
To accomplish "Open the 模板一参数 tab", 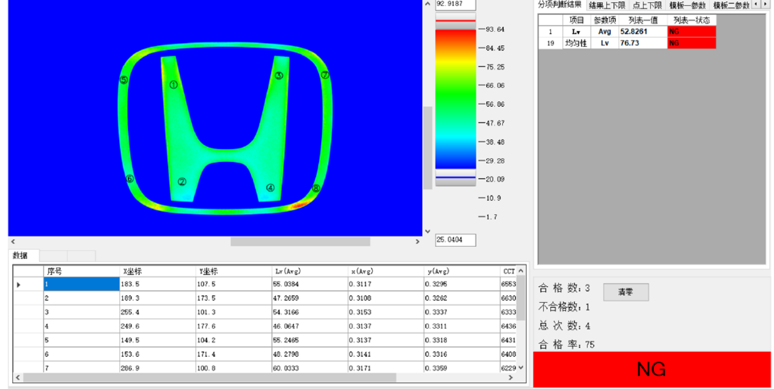I will click(687, 5).
